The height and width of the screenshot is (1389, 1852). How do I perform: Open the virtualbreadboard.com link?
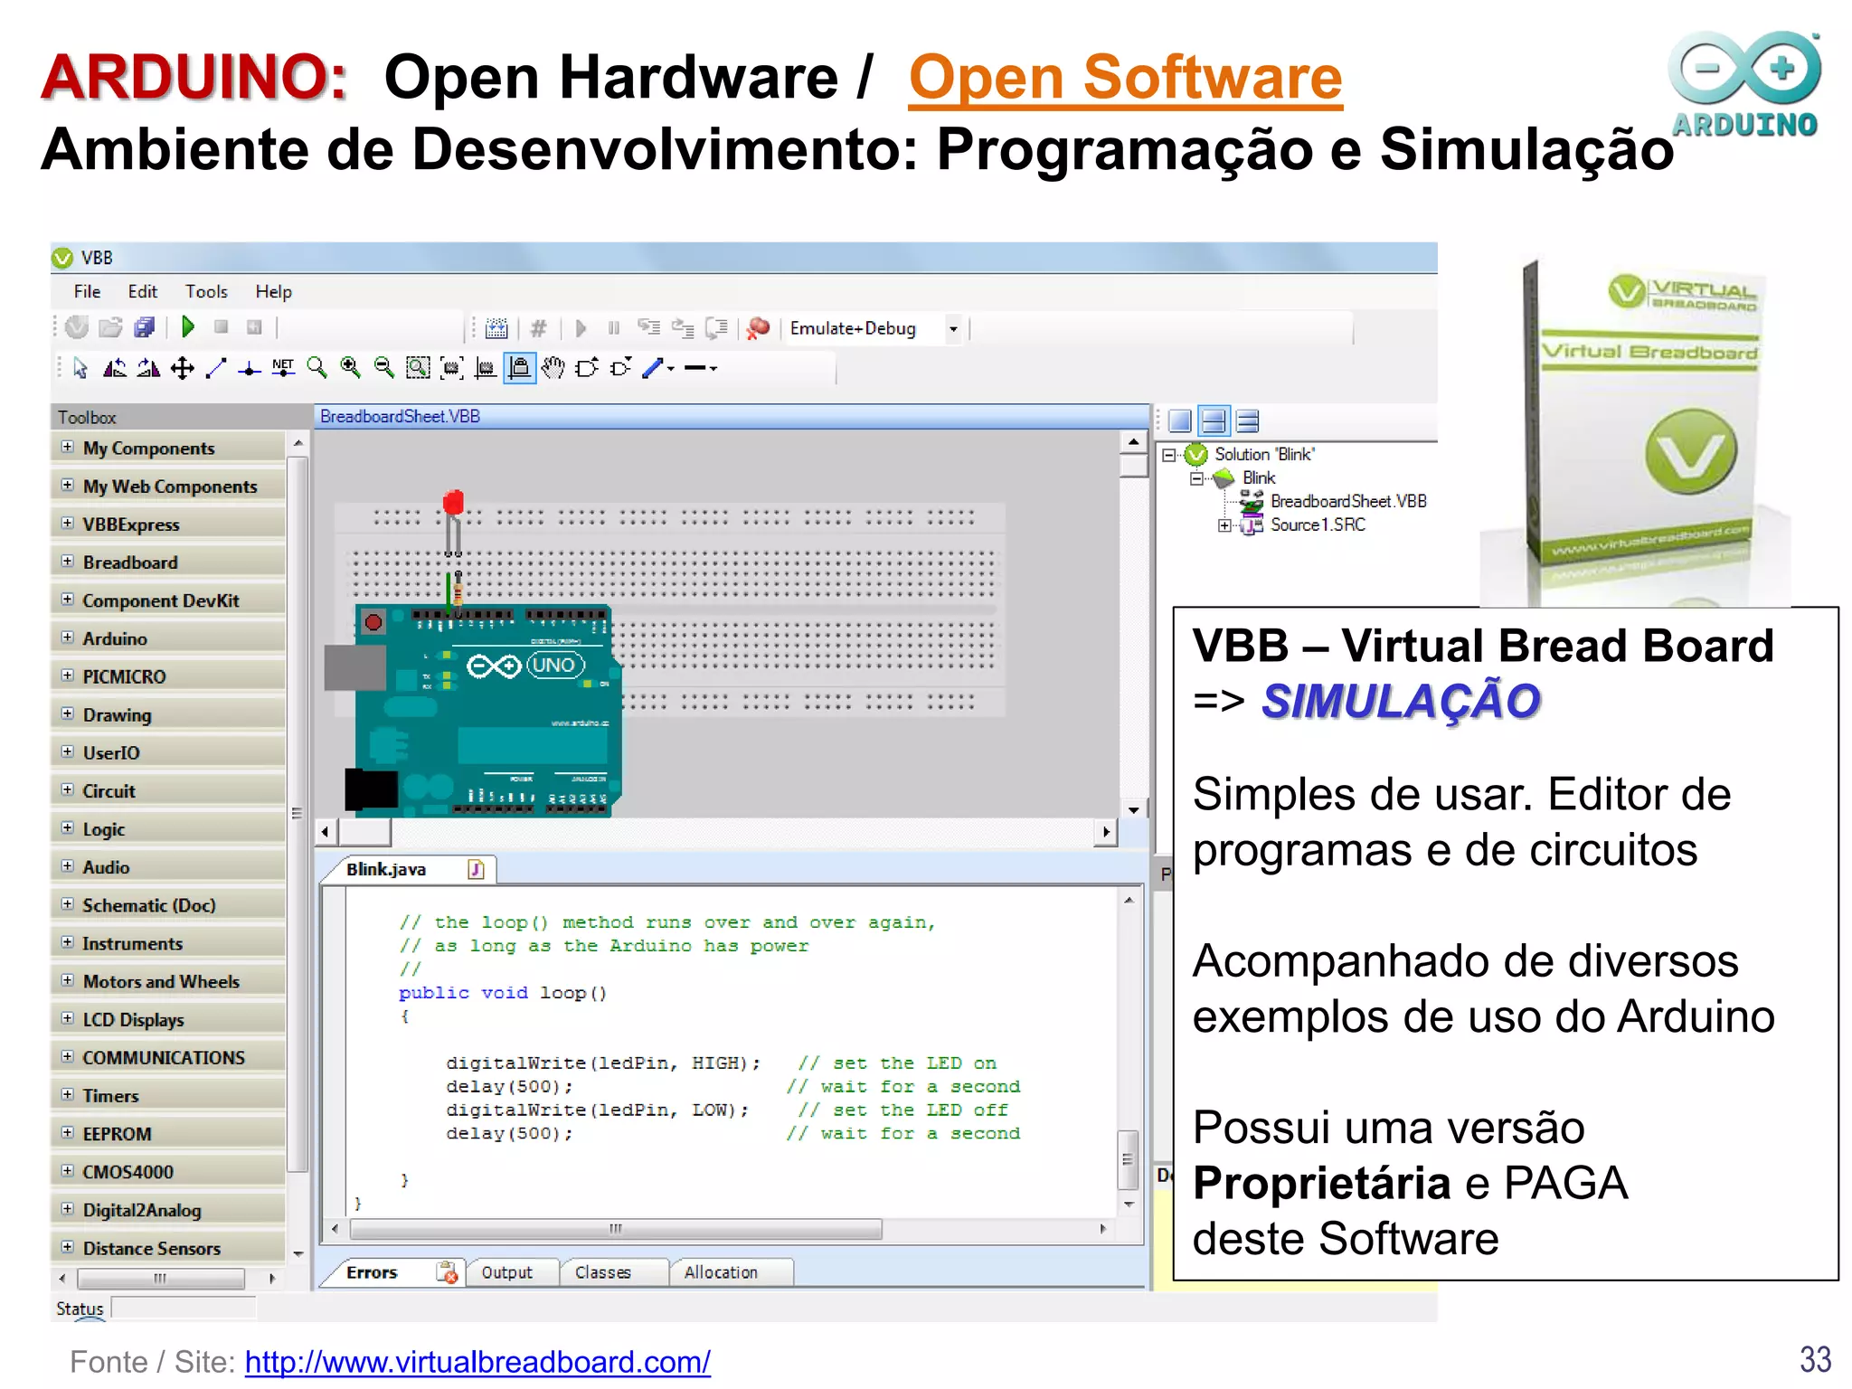477,1362
